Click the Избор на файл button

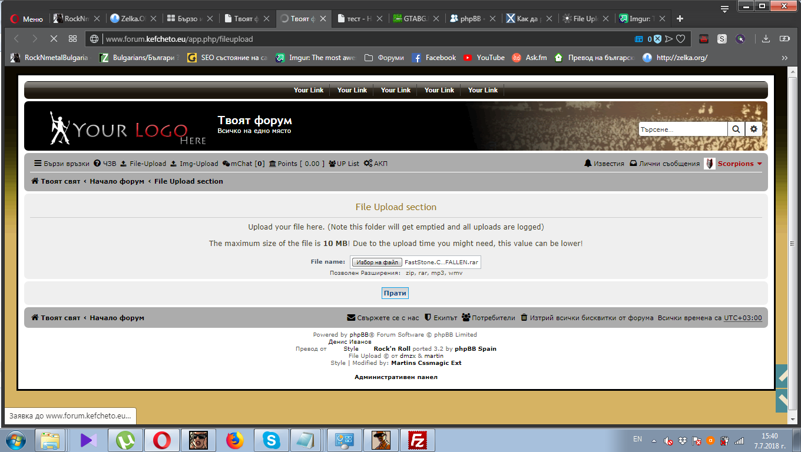pyautogui.click(x=377, y=262)
